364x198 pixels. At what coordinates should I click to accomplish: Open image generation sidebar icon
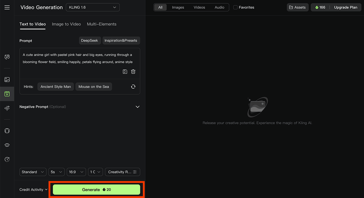click(7, 80)
